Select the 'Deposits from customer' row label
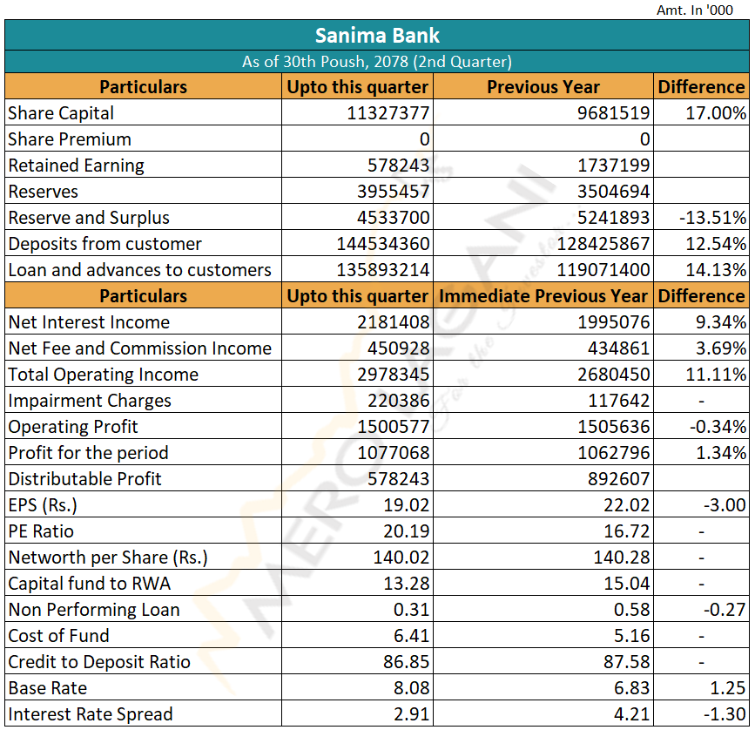 [x=105, y=244]
